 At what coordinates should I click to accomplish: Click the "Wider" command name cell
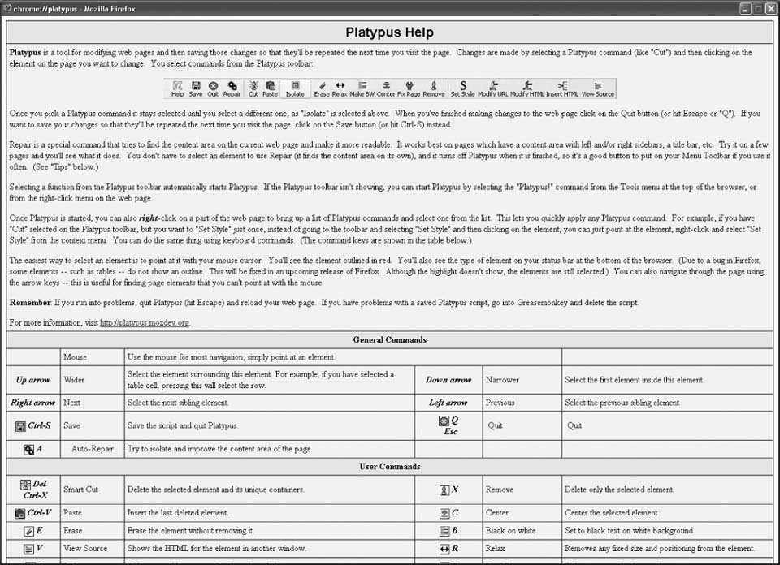pyautogui.click(x=92, y=380)
